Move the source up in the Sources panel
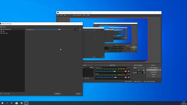The height and width of the screenshot is (105, 187). pyautogui.click(x=86, y=78)
